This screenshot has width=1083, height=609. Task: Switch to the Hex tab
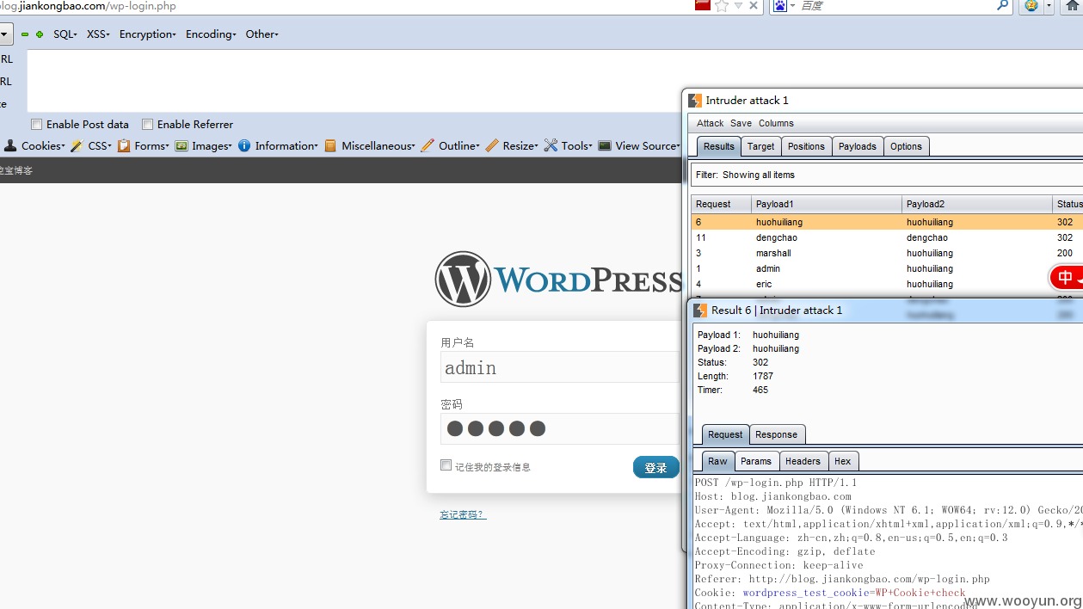click(x=843, y=461)
